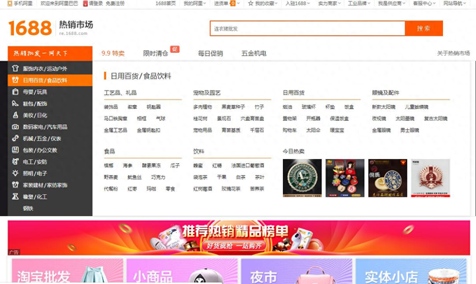
Task: Click the red 请登录 login icon
Action: pos(85,3)
